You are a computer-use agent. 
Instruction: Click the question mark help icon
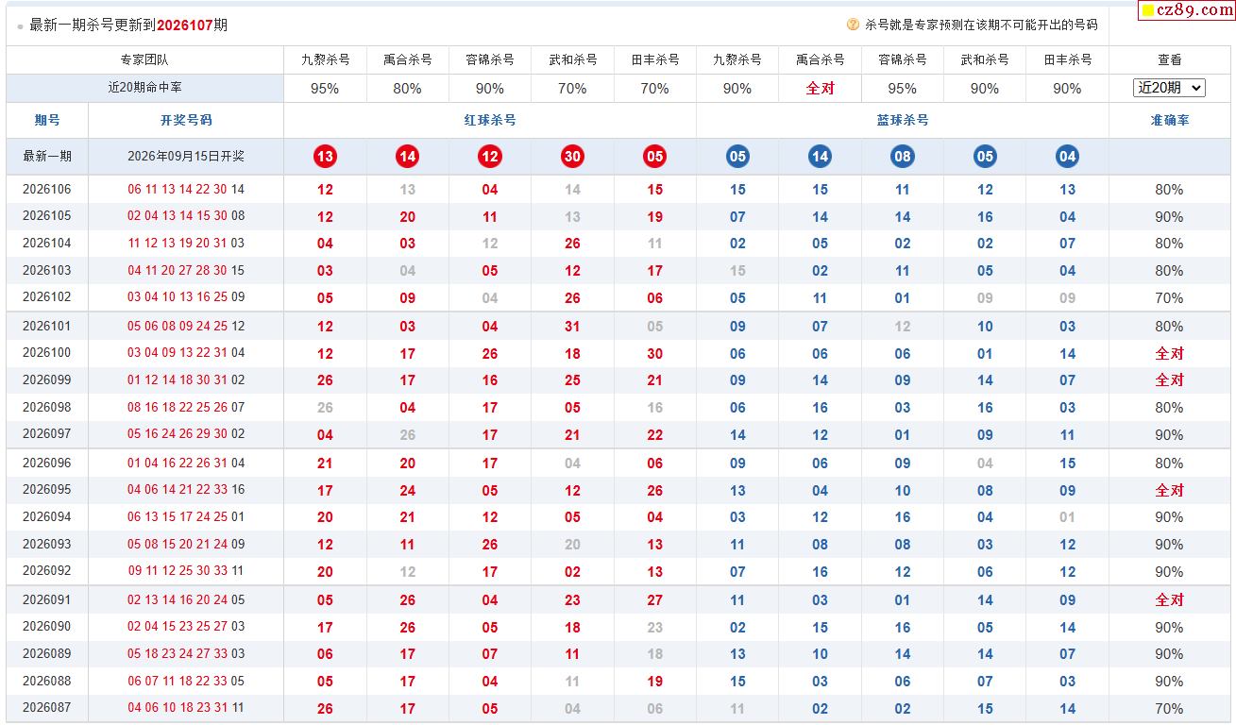point(853,25)
